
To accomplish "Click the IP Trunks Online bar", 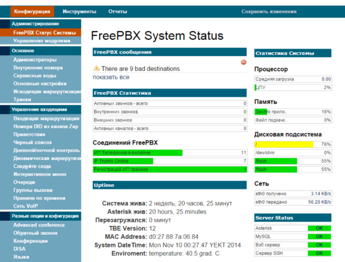I will click(x=170, y=161).
